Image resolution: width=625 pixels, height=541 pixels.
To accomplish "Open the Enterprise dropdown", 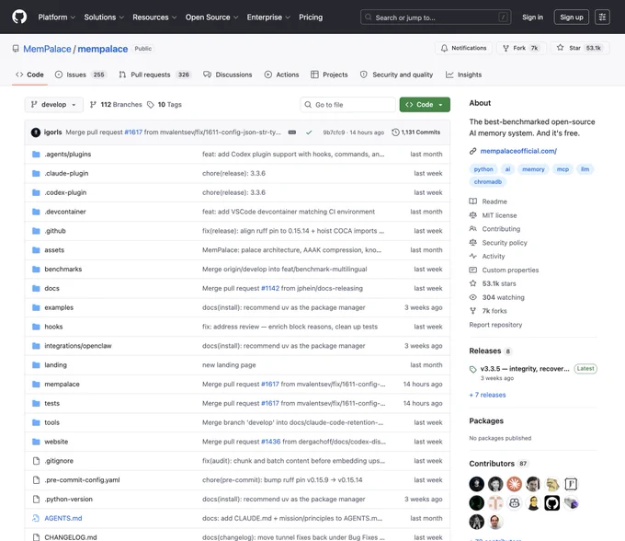I will 268,17.
